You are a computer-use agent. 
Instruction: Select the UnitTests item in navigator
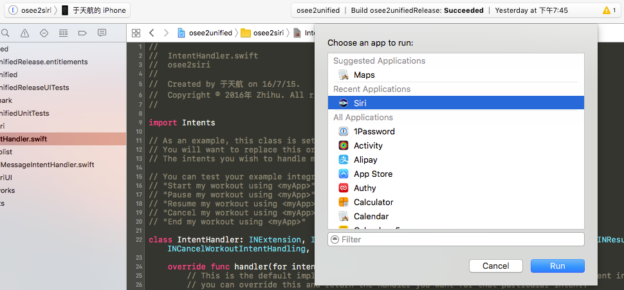[63, 113]
